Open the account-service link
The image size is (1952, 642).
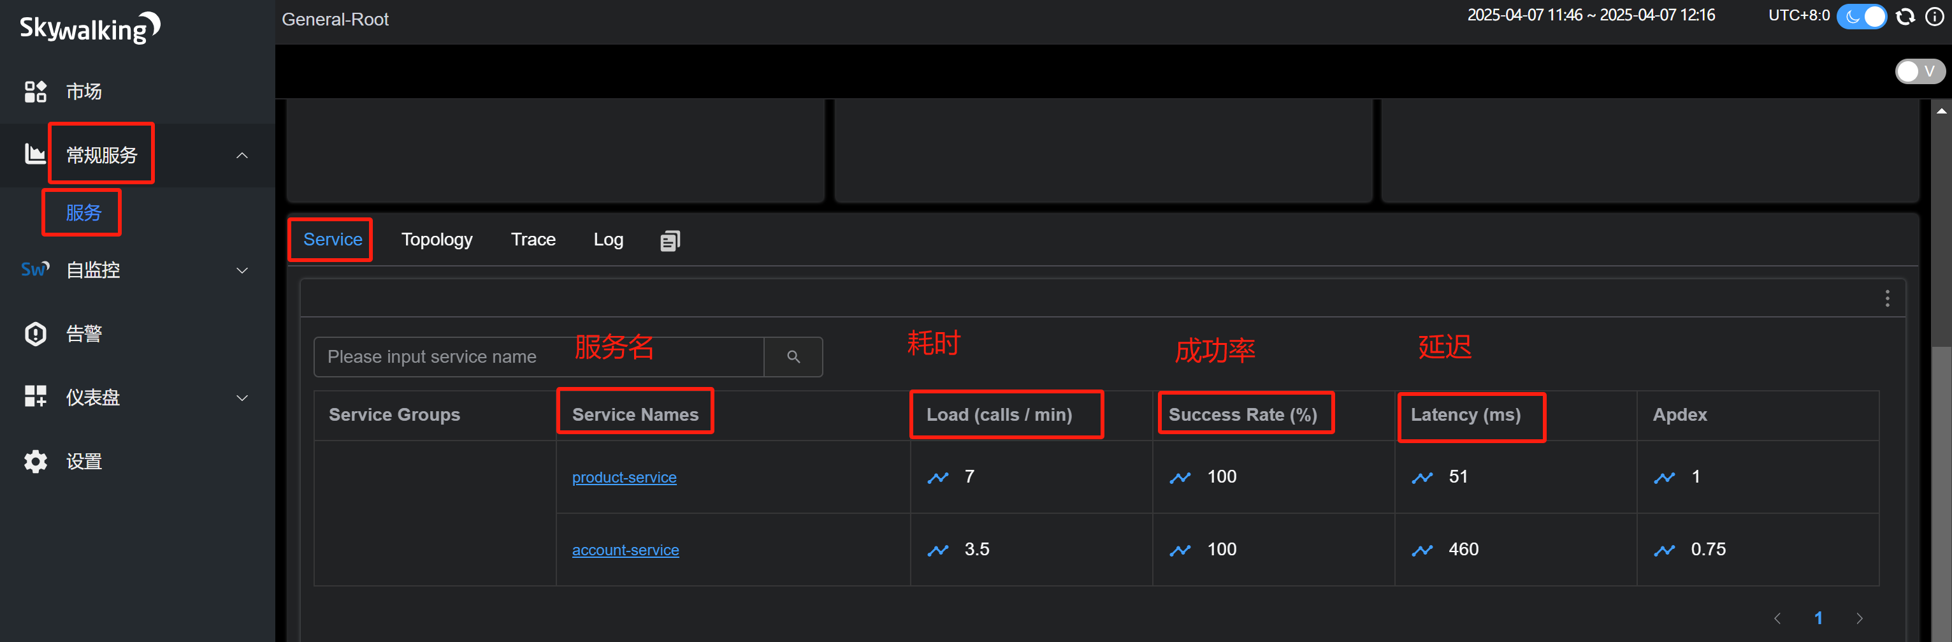point(625,550)
